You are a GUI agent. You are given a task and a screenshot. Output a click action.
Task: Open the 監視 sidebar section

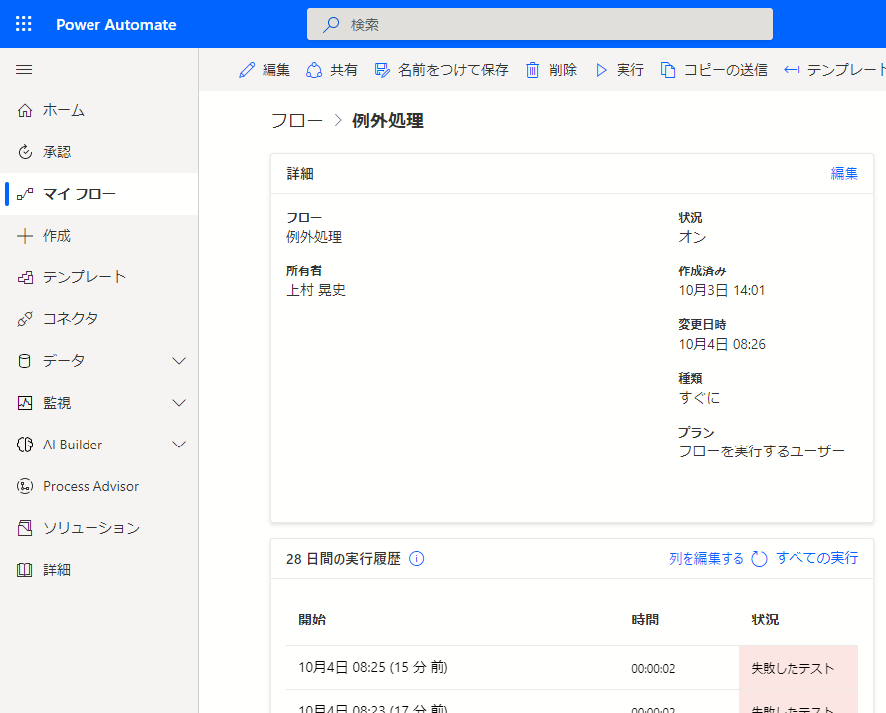pos(98,403)
